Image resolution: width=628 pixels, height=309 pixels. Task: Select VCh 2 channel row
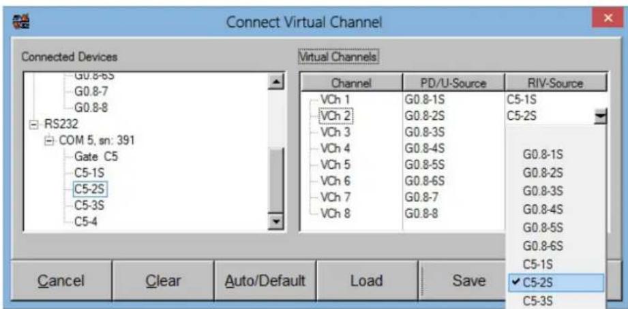[335, 116]
